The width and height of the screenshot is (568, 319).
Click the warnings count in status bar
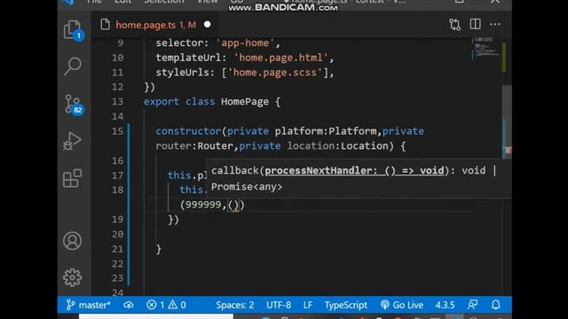pyautogui.click(x=177, y=305)
